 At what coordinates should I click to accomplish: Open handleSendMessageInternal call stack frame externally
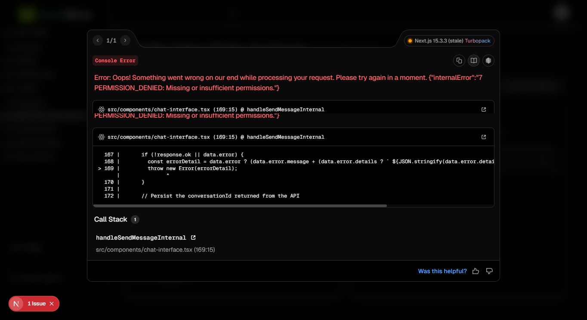click(193, 238)
